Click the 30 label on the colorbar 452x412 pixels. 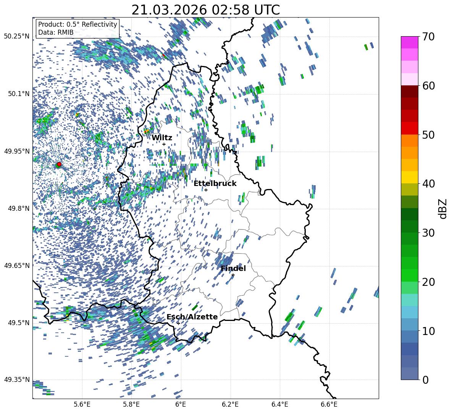pyautogui.click(x=429, y=233)
